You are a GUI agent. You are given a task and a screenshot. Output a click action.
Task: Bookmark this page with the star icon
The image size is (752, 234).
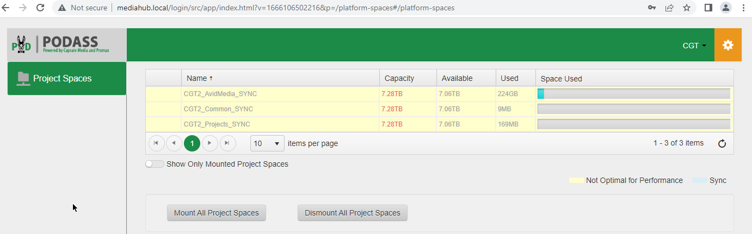point(687,8)
